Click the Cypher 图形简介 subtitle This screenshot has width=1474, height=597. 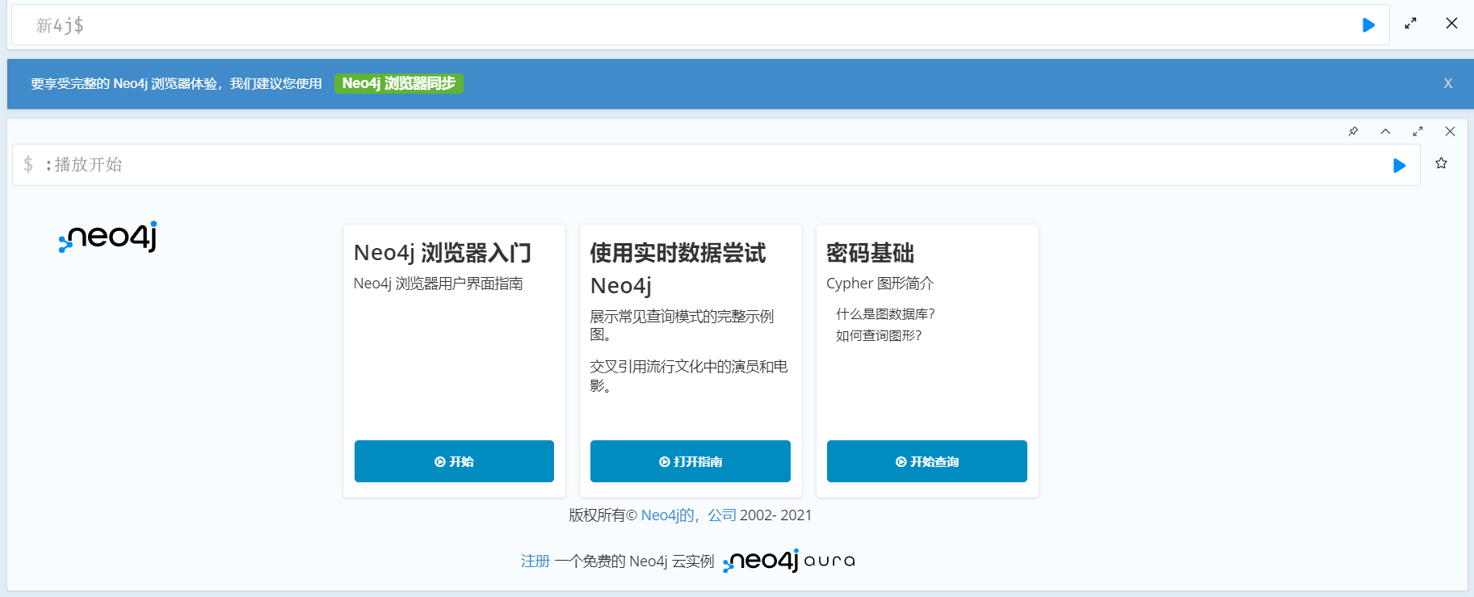pos(880,284)
